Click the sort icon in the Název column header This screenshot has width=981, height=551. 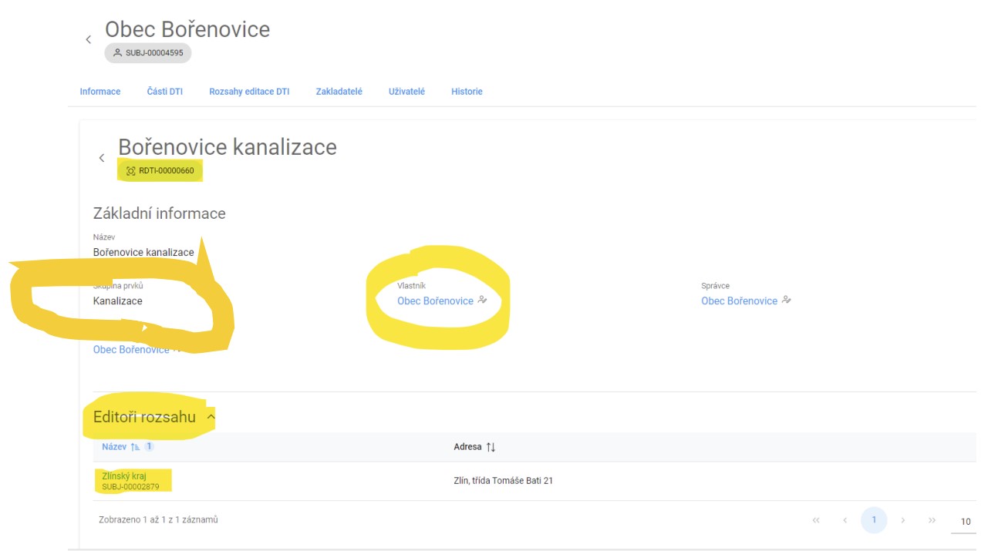click(x=136, y=447)
